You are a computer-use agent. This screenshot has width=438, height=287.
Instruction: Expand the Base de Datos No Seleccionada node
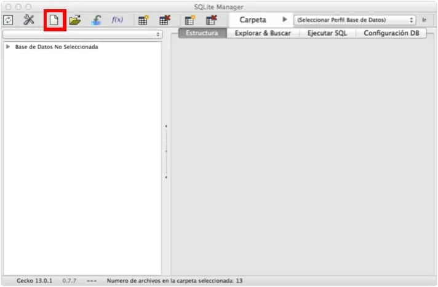coord(8,47)
